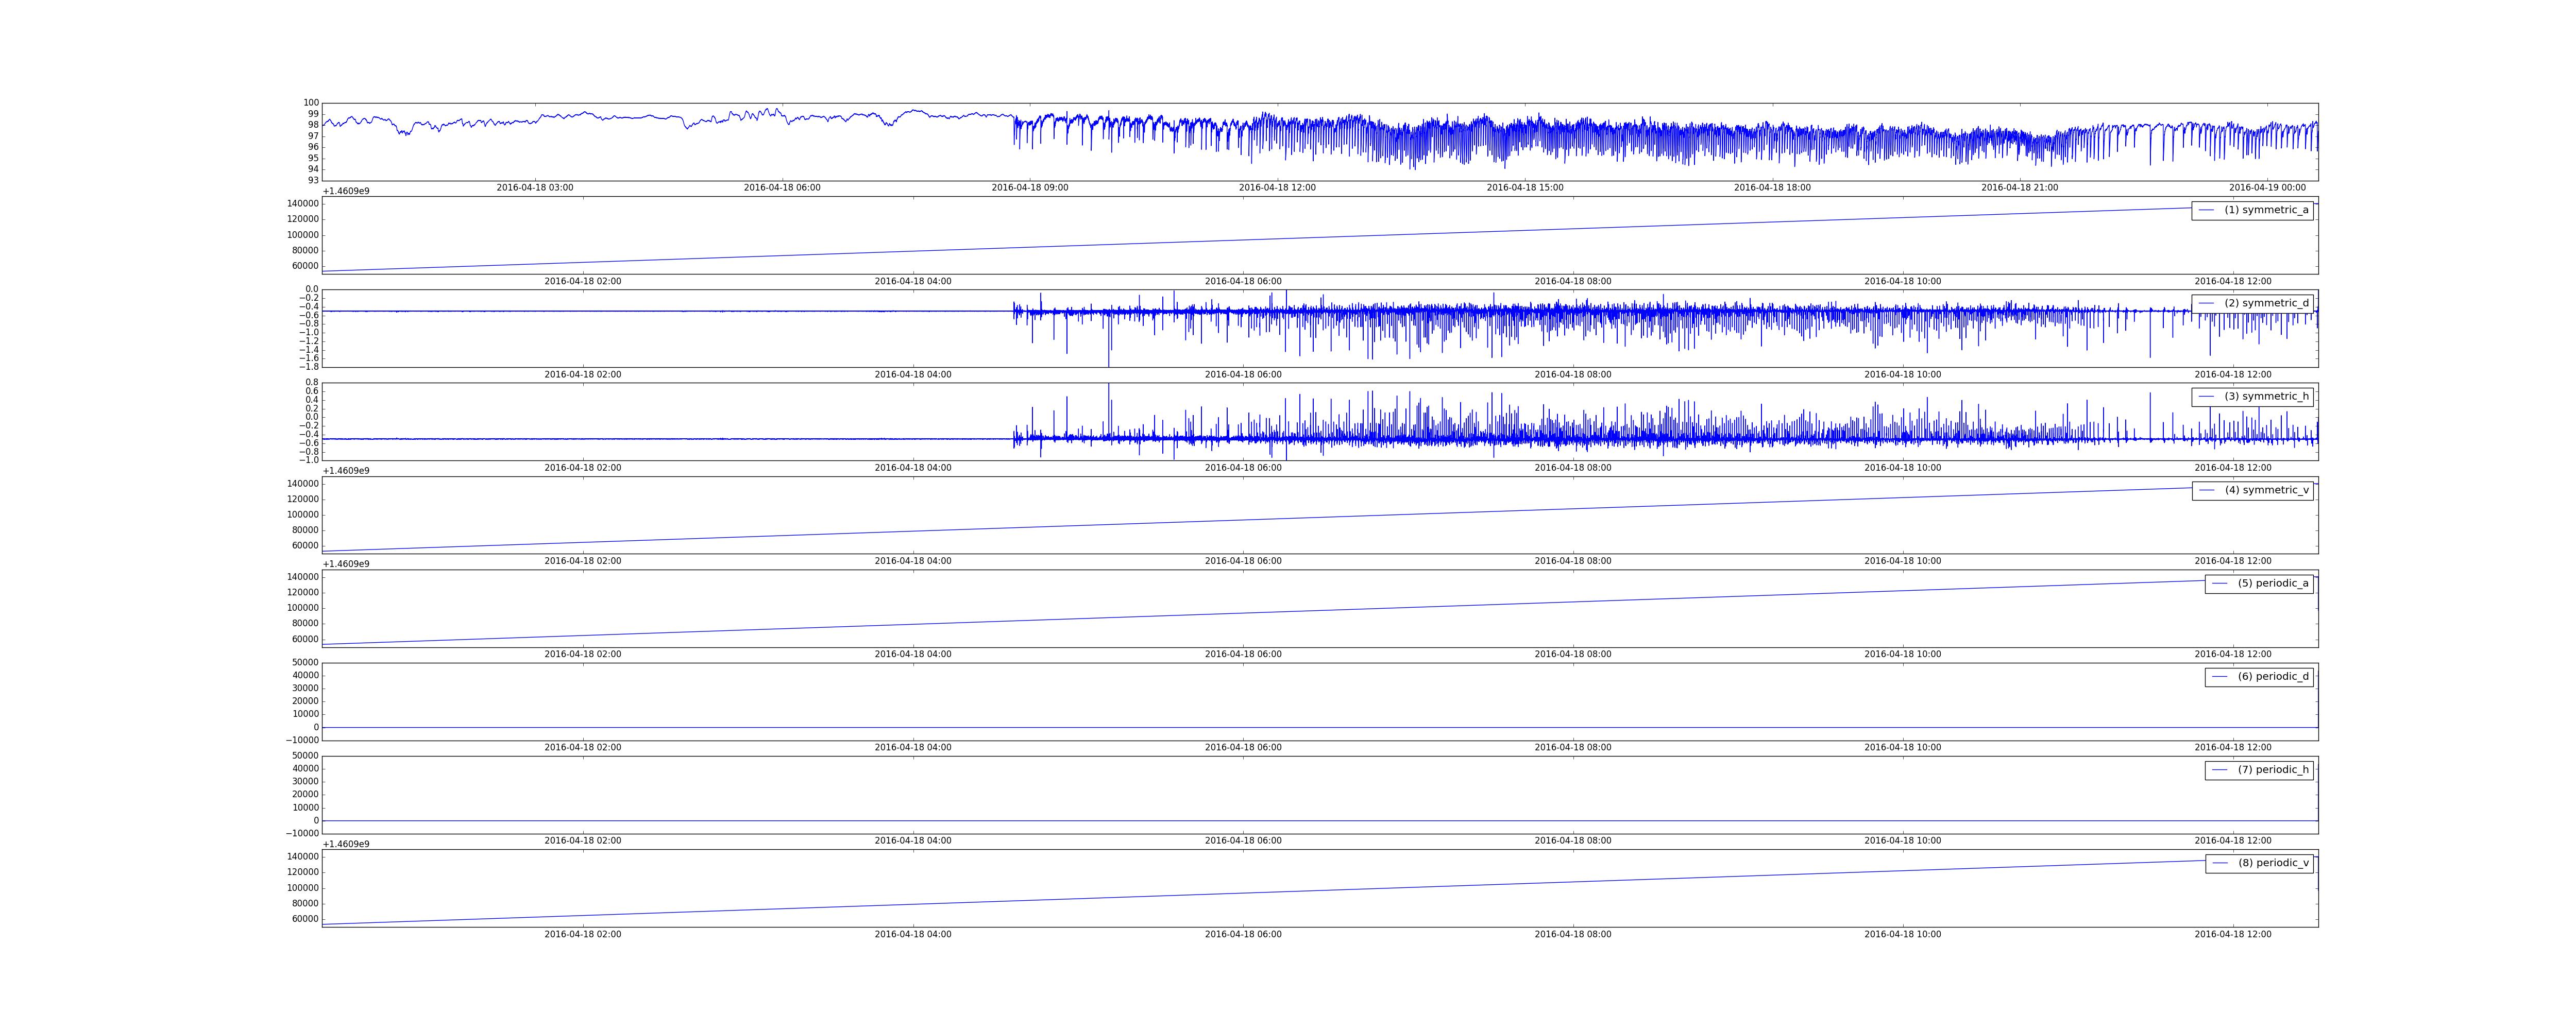Click the (6) periodic_d legend label
The height and width of the screenshot is (1030, 2576).
[2273, 677]
